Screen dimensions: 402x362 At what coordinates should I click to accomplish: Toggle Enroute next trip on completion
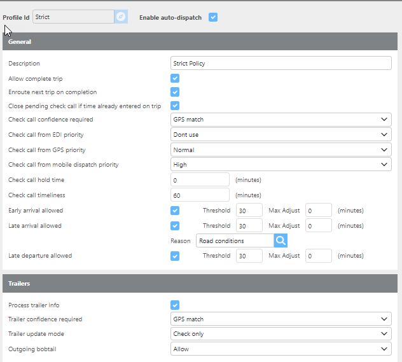175,92
